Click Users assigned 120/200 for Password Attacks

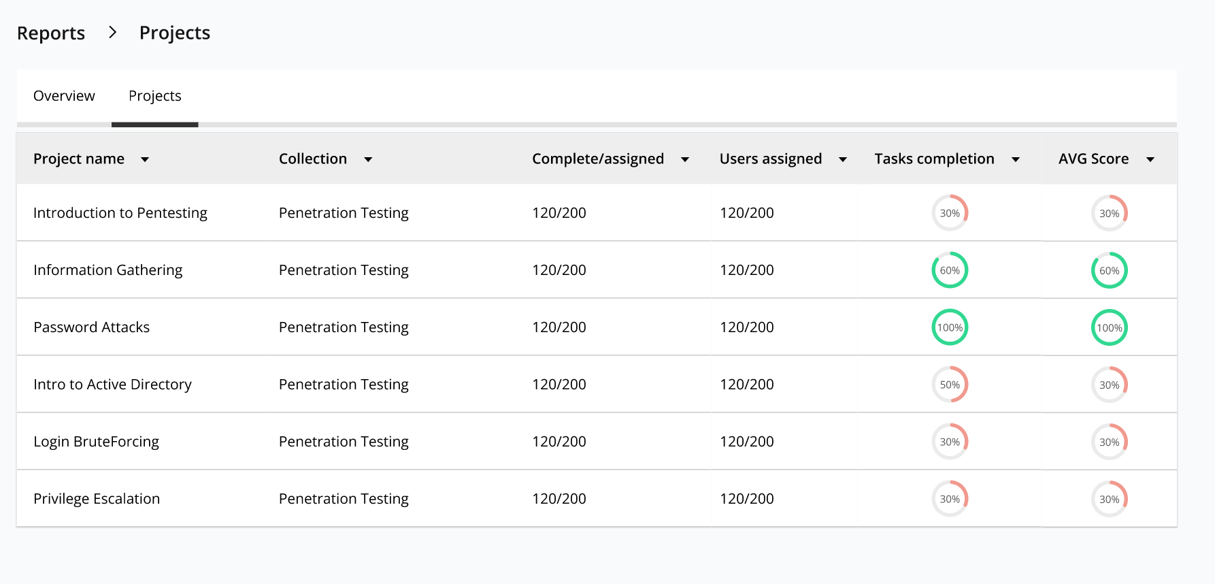[747, 327]
